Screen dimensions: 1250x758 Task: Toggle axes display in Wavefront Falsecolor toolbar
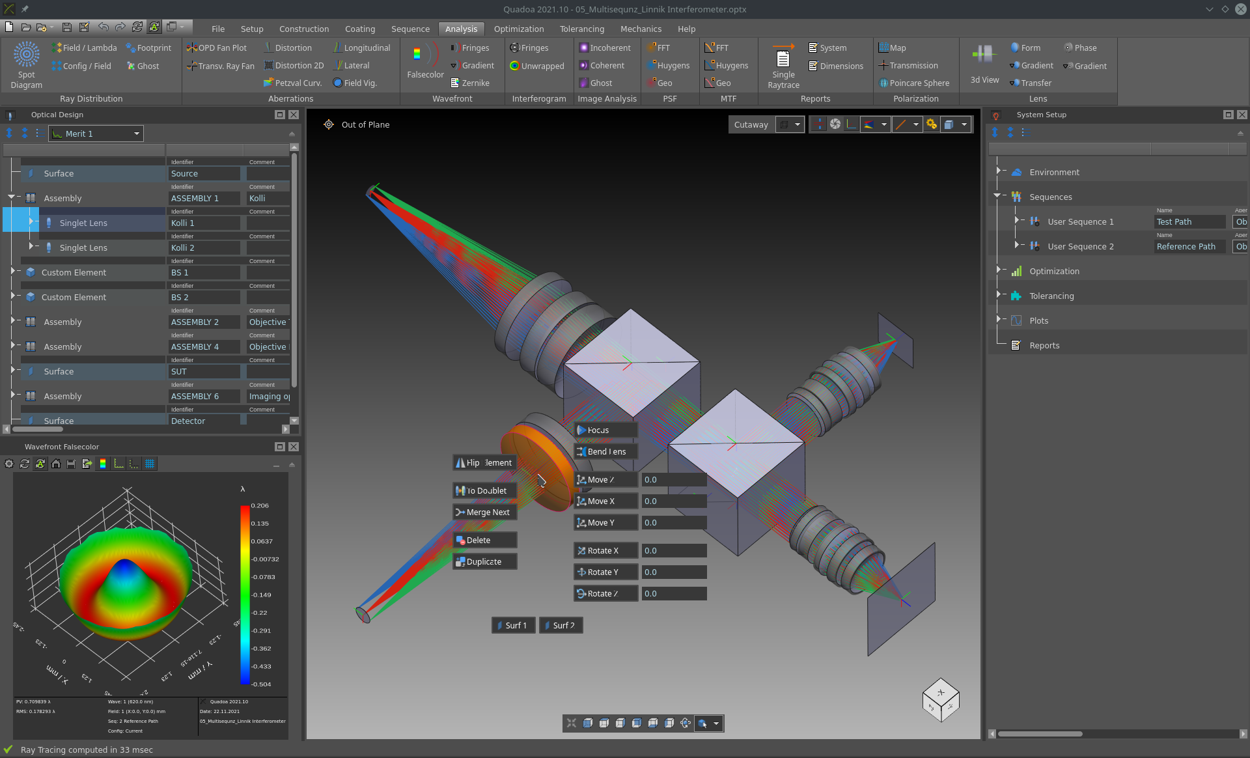[118, 464]
